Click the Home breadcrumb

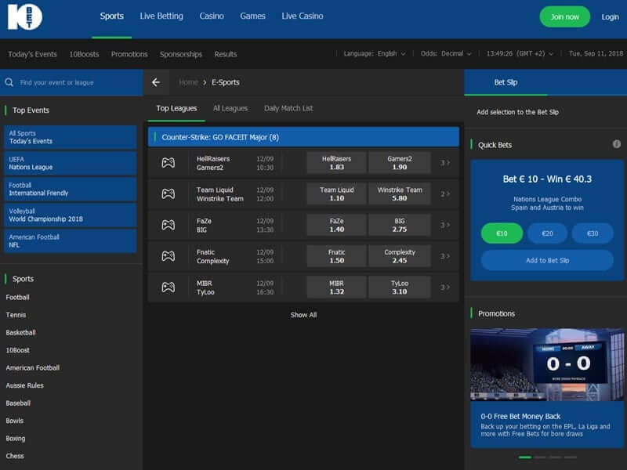(188, 82)
